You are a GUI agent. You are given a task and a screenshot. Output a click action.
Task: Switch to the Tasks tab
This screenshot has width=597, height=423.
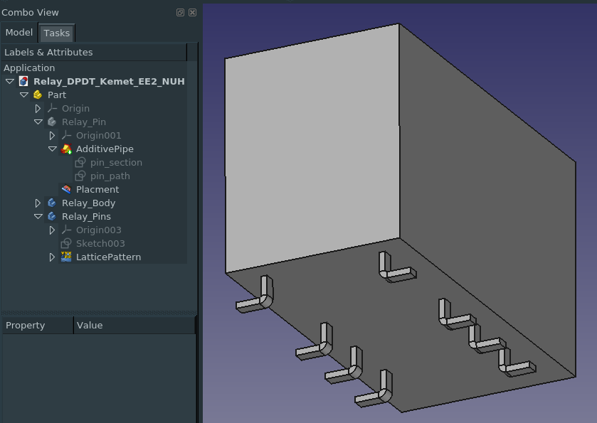[x=56, y=33]
